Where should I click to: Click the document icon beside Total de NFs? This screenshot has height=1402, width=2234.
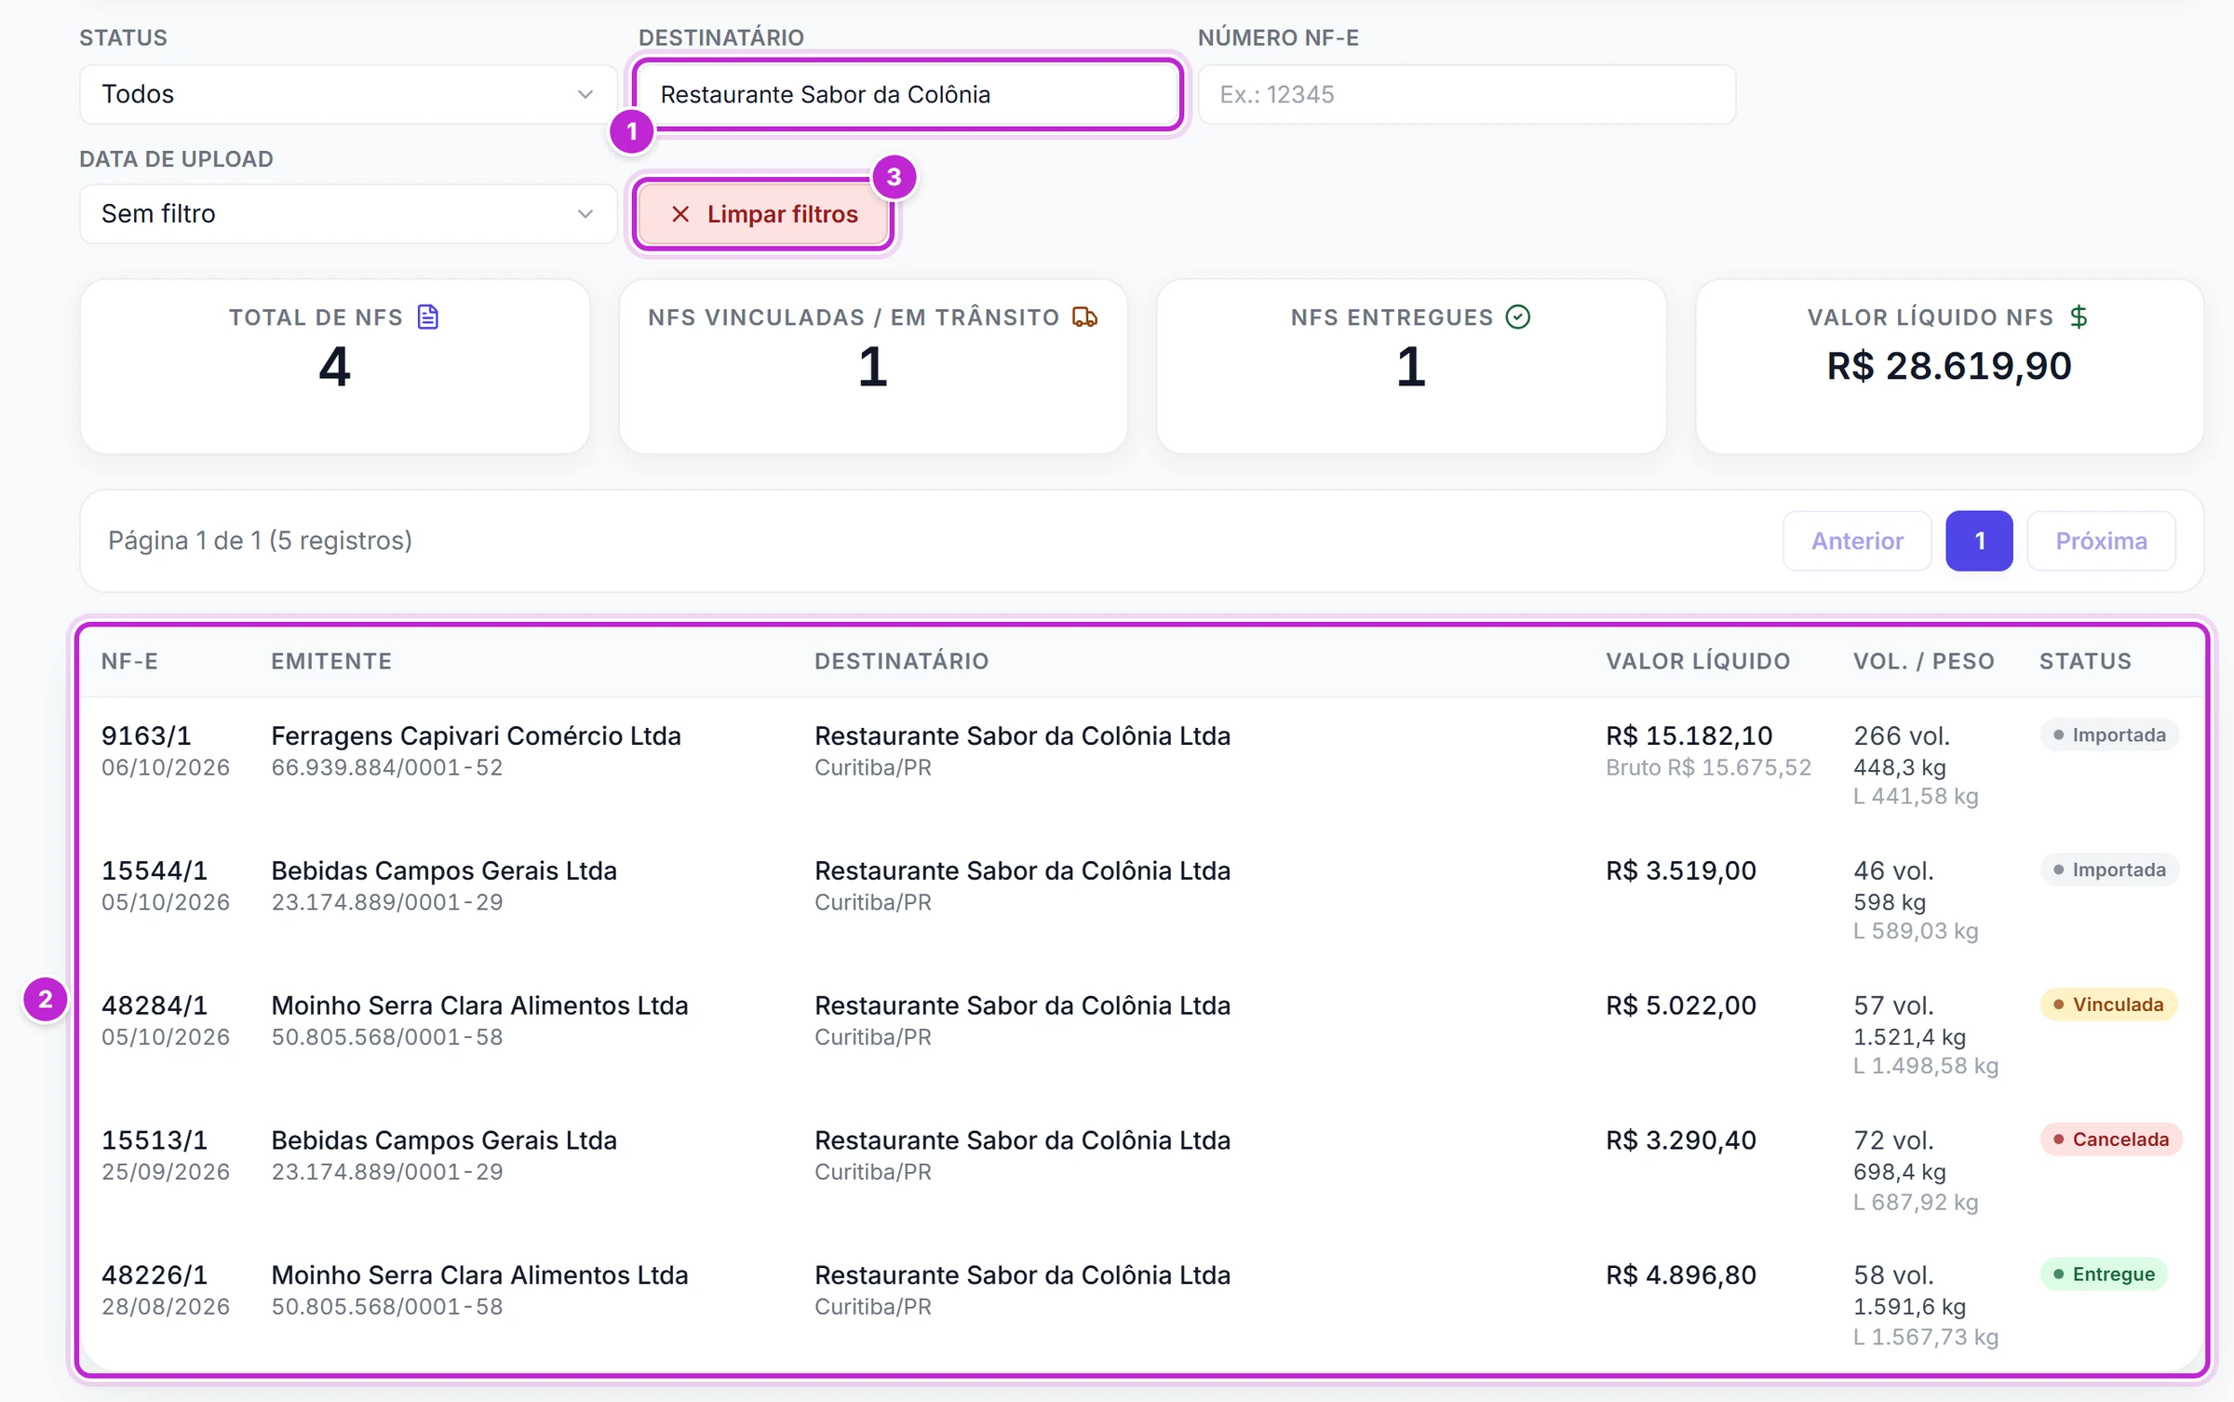tap(428, 317)
